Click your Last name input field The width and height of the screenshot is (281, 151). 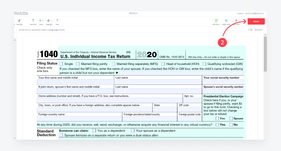(x=158, y=82)
